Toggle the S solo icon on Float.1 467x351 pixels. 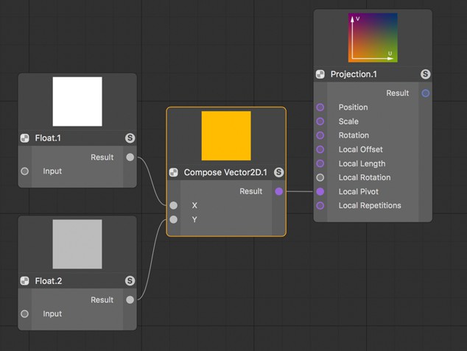click(130, 138)
